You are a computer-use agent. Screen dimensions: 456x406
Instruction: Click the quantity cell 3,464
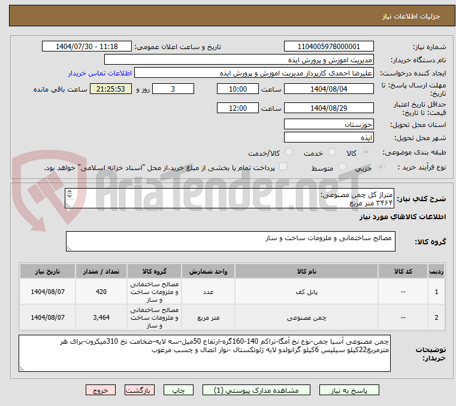point(101,317)
